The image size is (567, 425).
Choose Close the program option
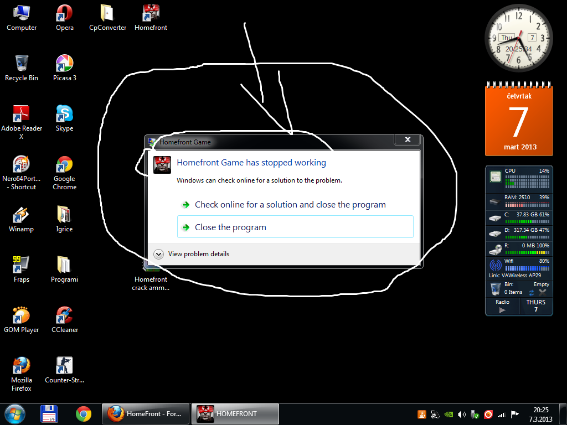click(x=295, y=227)
